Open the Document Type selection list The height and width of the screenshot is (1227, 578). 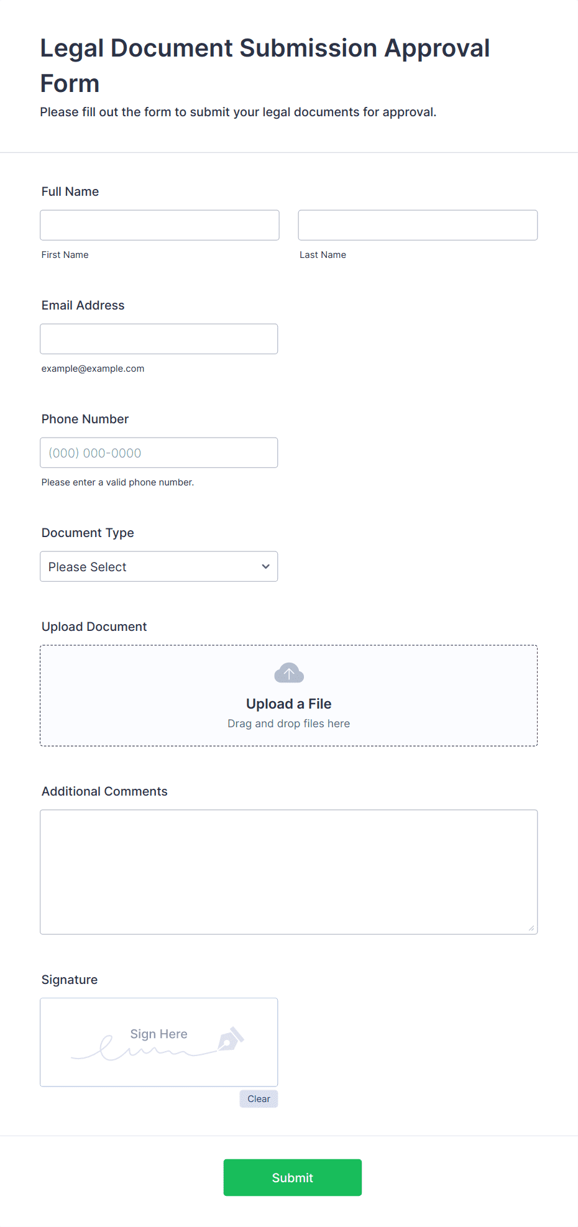tap(158, 566)
